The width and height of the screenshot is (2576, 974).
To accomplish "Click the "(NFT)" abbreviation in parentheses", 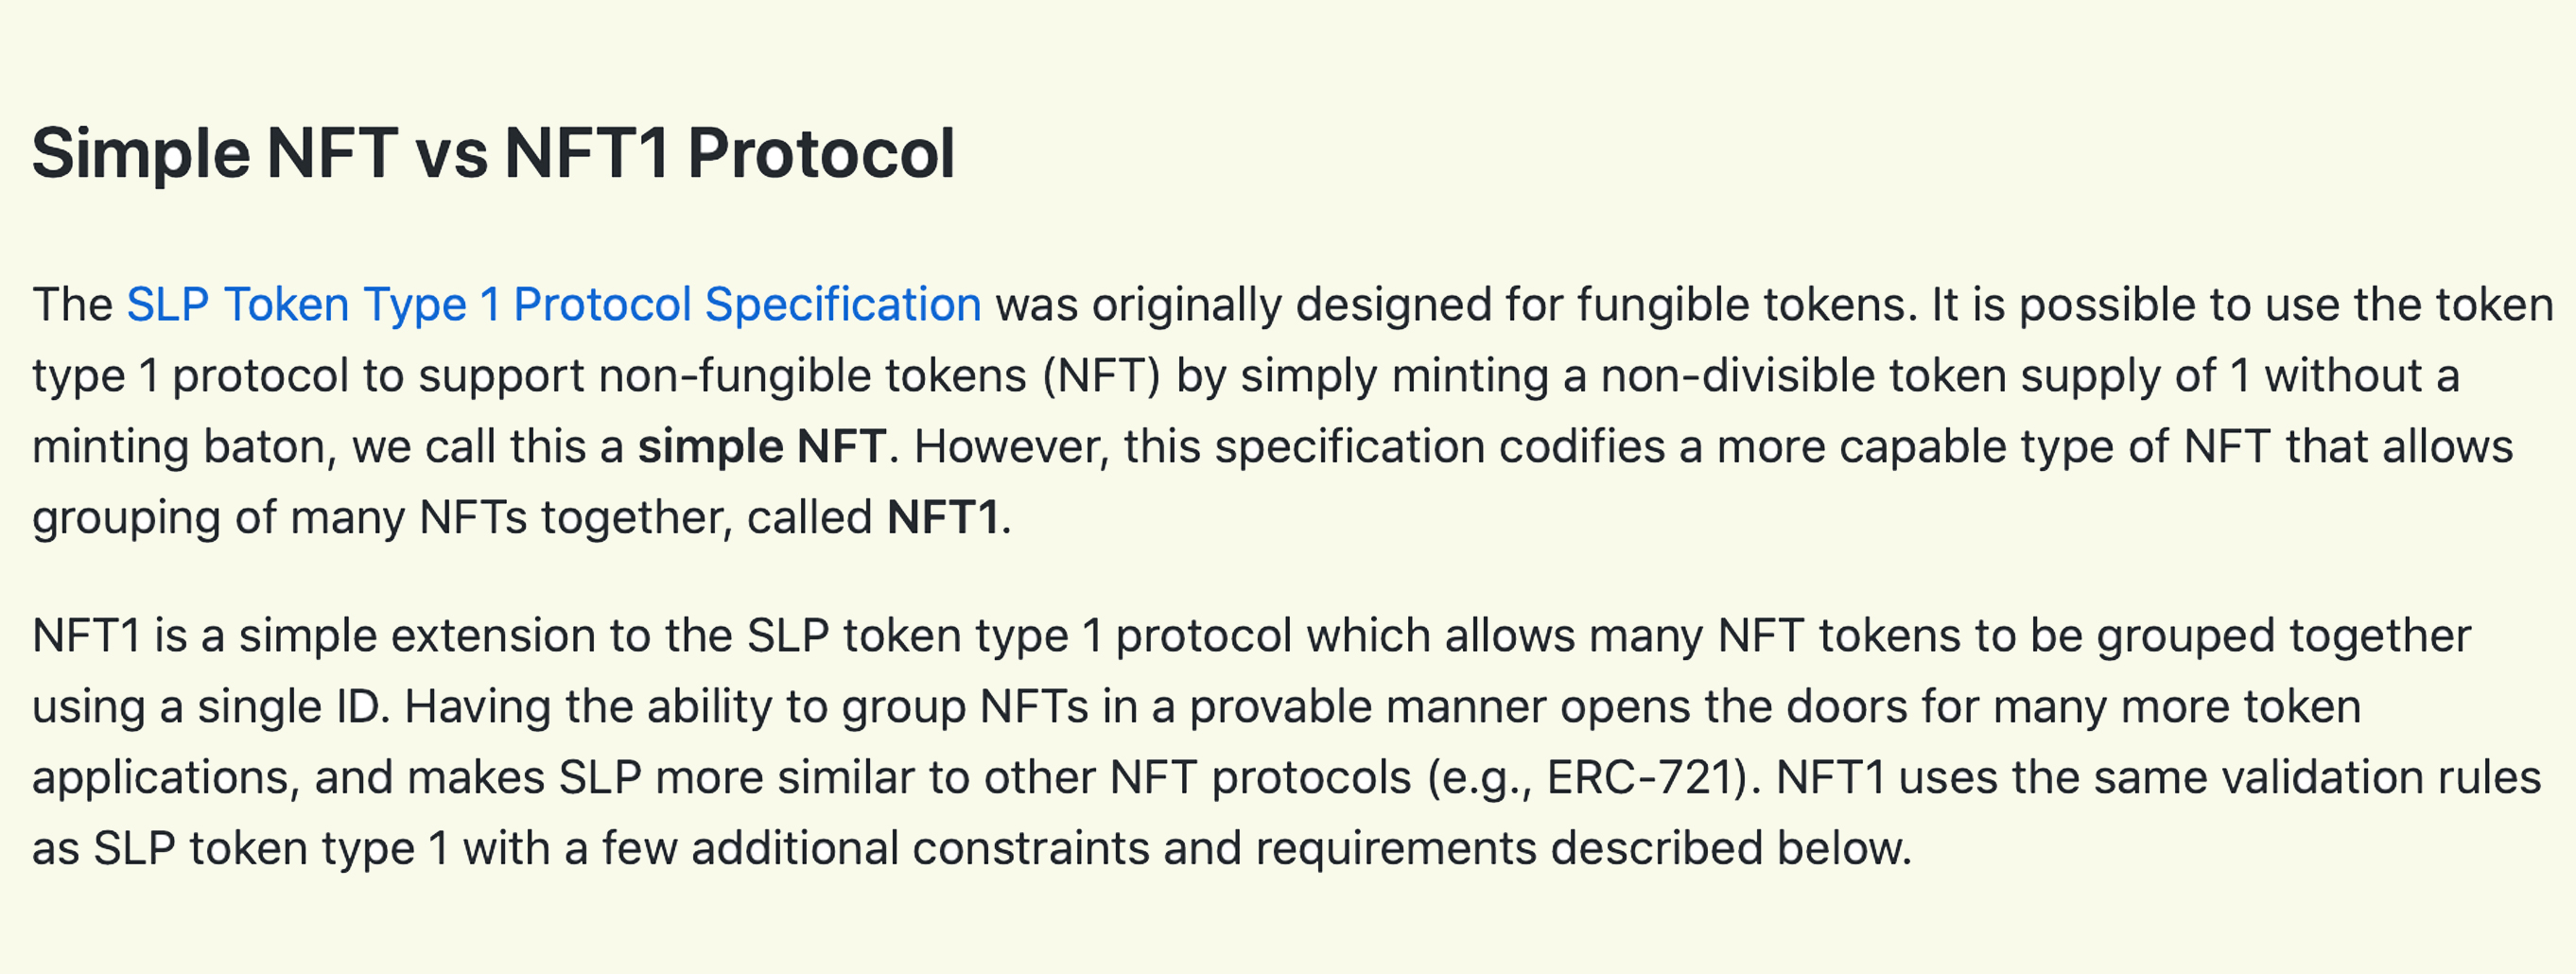I will click(x=1101, y=376).
